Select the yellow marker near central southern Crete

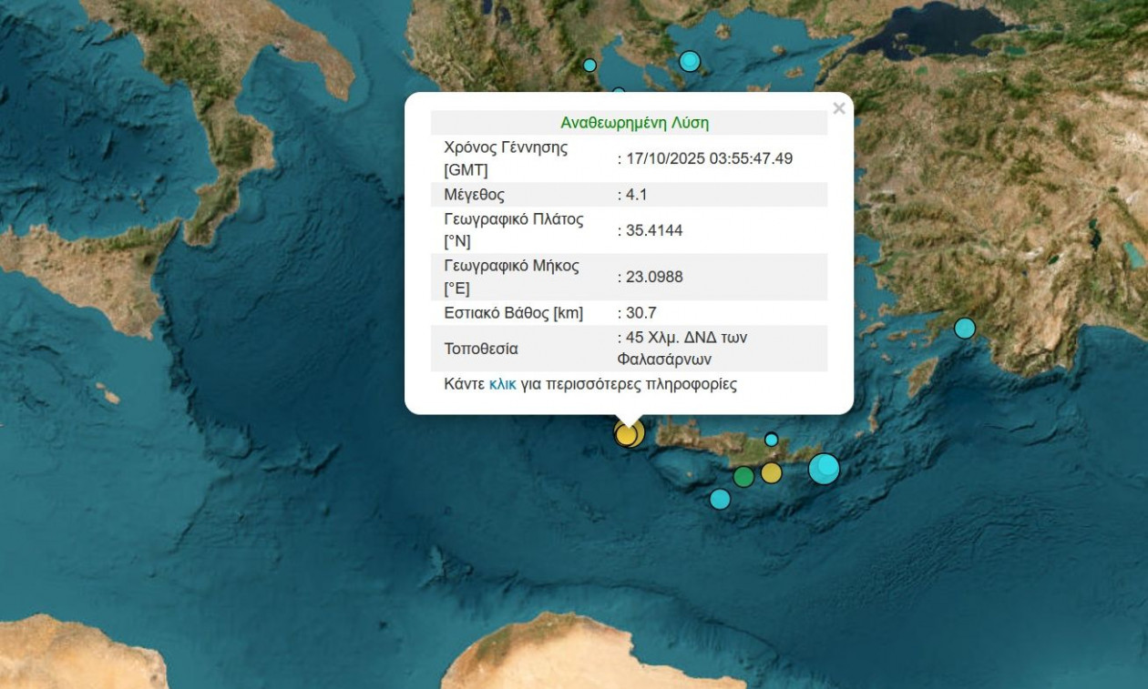click(x=770, y=472)
